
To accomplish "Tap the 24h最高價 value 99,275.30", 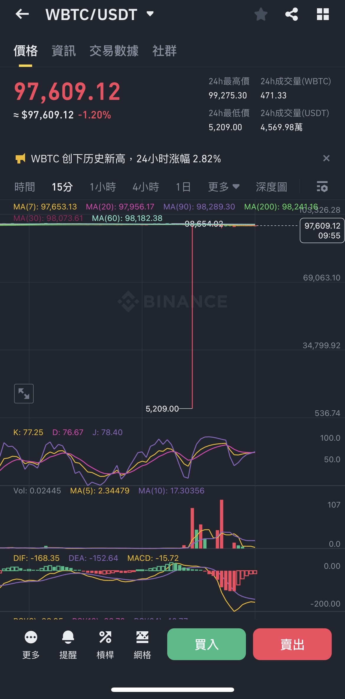I will pyautogui.click(x=228, y=95).
